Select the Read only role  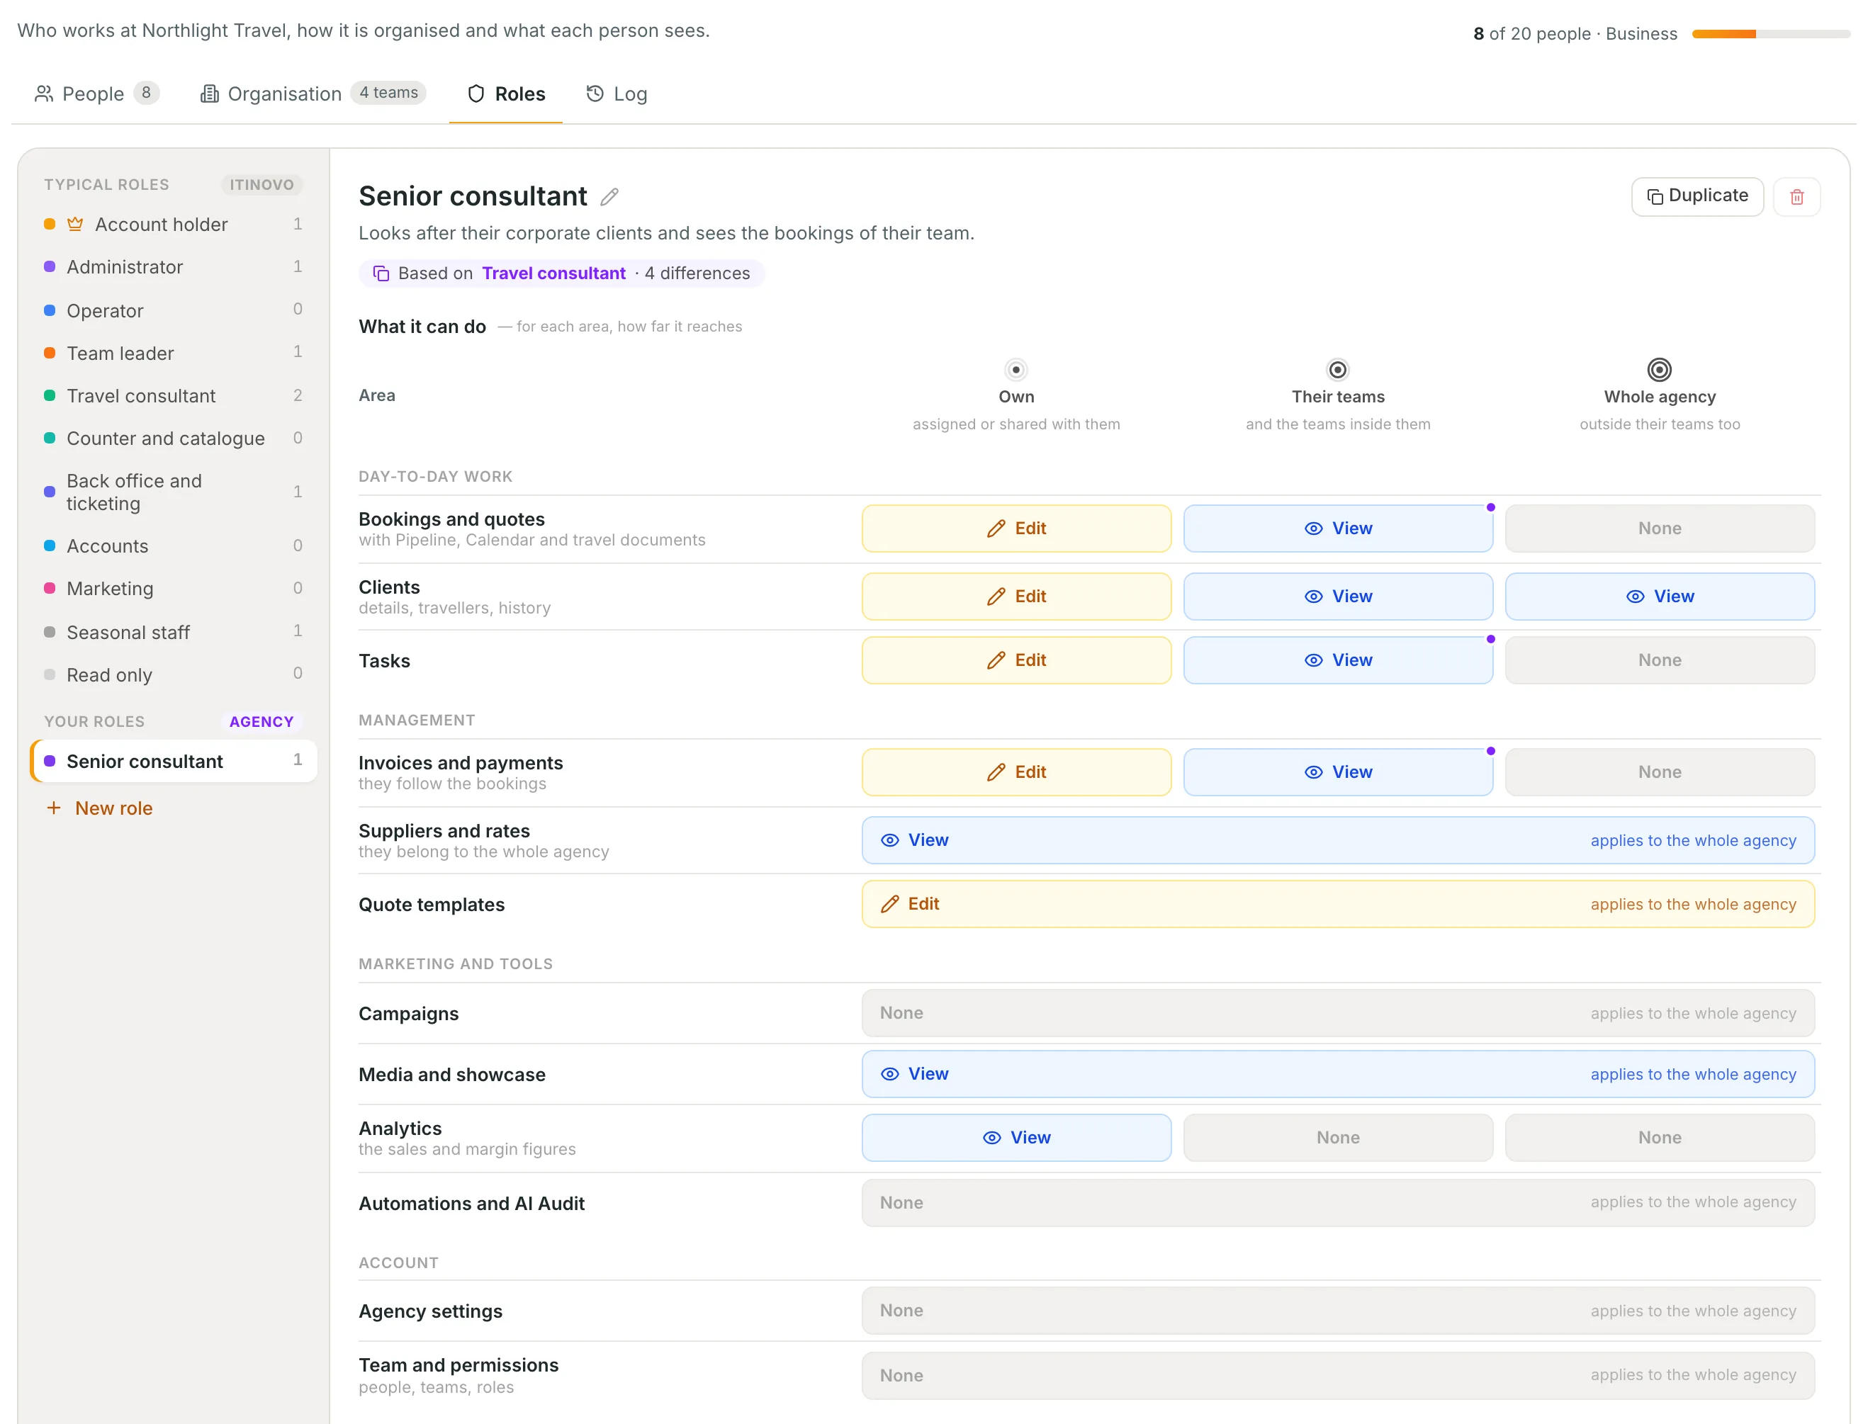tap(173, 674)
